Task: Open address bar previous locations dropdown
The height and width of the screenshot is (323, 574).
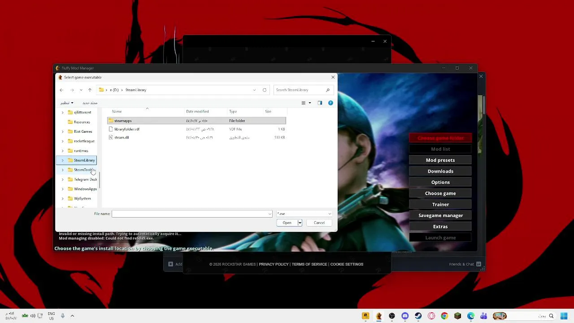Action: 254,90
